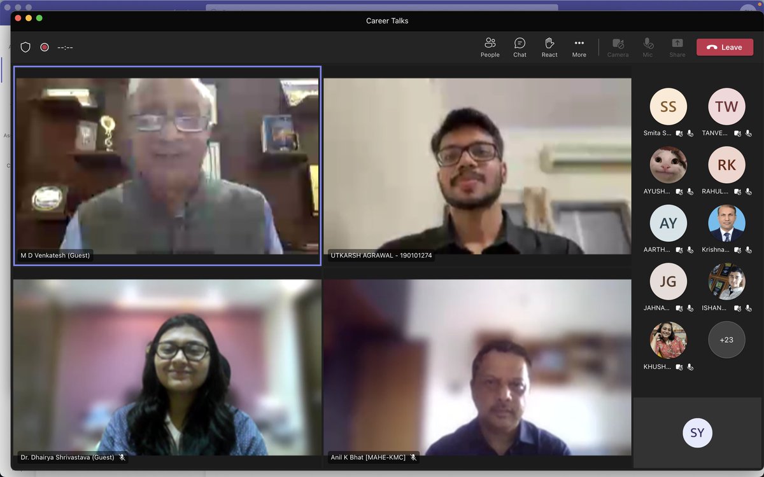The height and width of the screenshot is (477, 764).
Task: Show the +23 more participants
Action: 726,340
